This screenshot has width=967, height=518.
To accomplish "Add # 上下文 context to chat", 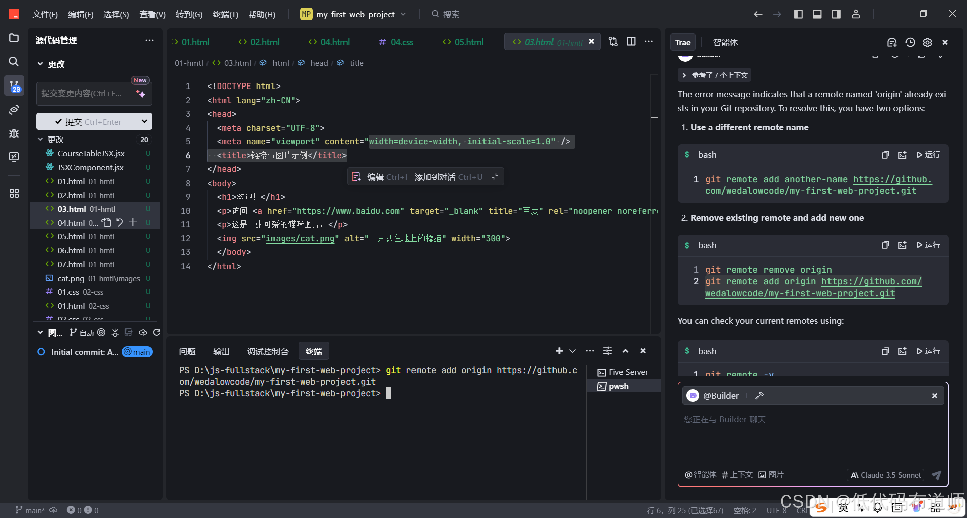I will [737, 475].
